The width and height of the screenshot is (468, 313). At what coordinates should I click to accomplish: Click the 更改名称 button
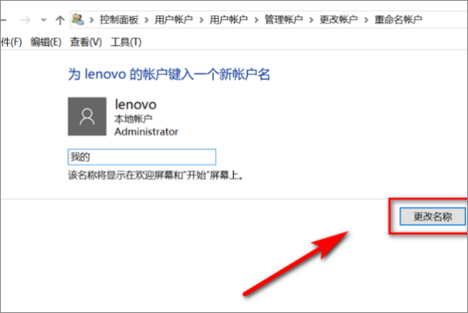tap(432, 216)
